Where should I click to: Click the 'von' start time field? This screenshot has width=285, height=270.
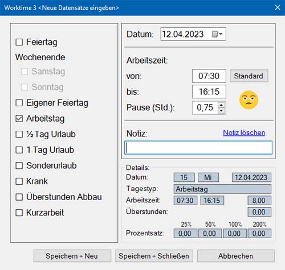[x=209, y=76]
